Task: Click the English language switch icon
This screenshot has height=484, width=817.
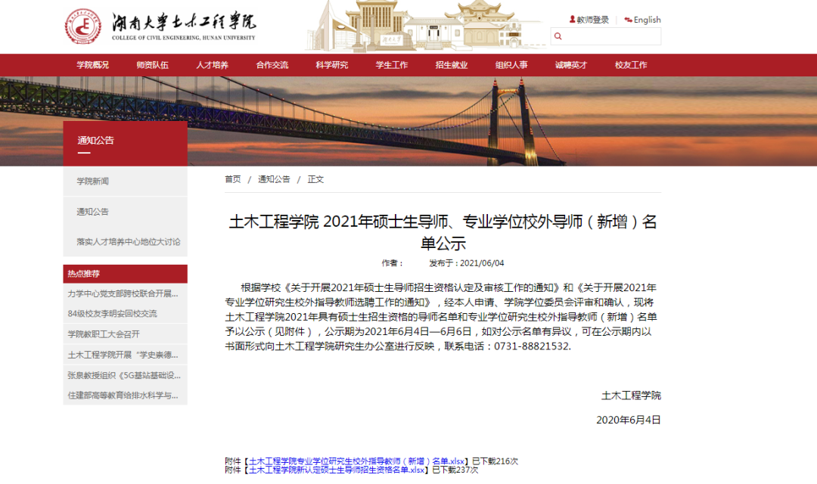Action: [x=629, y=20]
